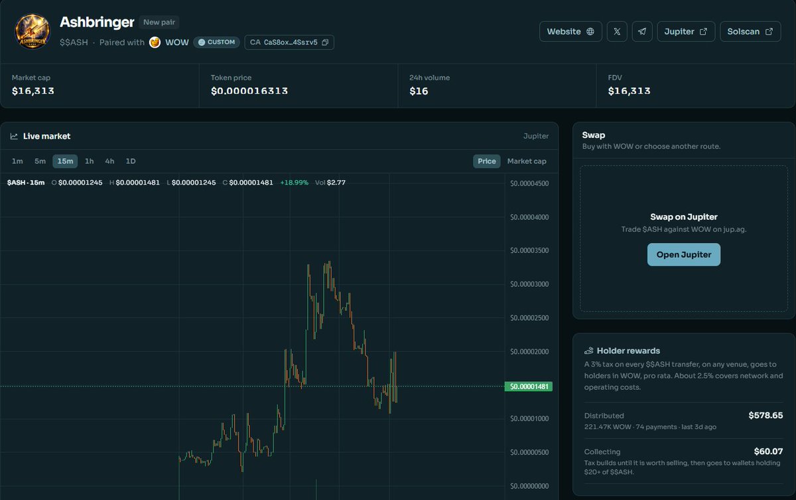Open the token Website link

pyautogui.click(x=570, y=31)
